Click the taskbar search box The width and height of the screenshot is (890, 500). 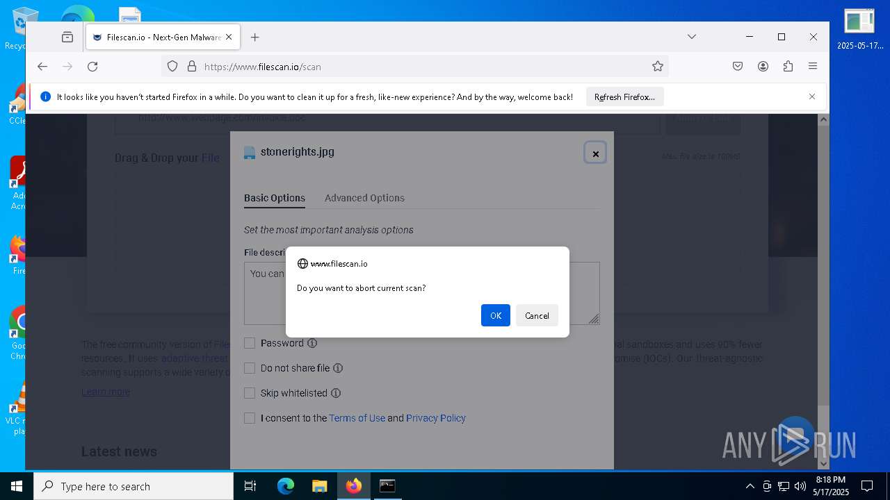click(133, 486)
